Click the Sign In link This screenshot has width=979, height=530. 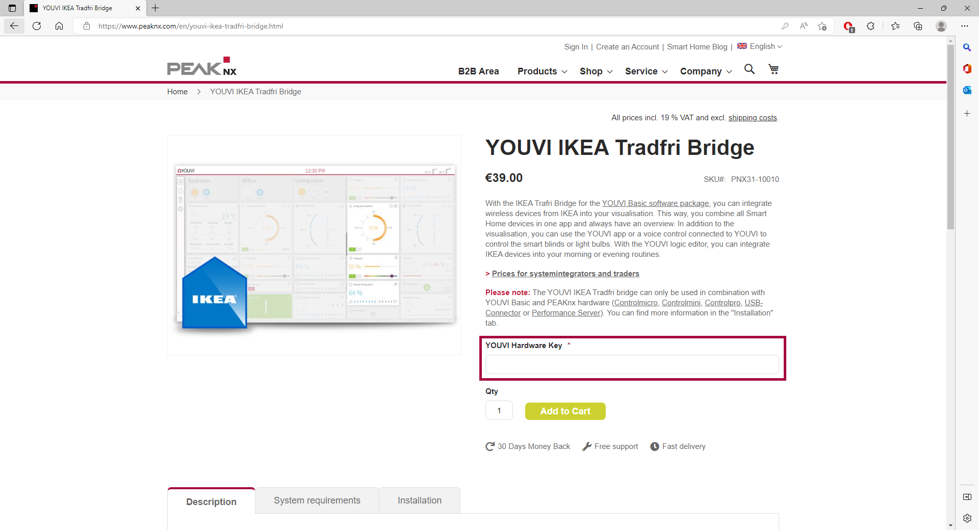(x=576, y=47)
